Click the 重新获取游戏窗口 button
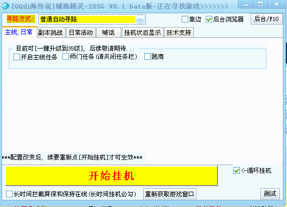 170,194
